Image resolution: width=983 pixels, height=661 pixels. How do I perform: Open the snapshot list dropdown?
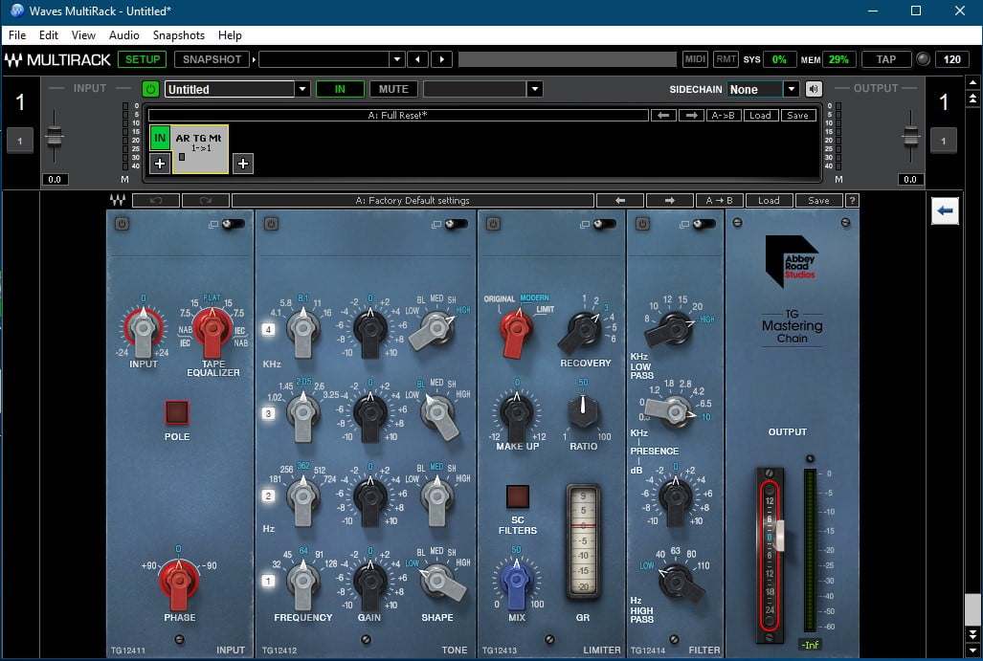click(397, 59)
